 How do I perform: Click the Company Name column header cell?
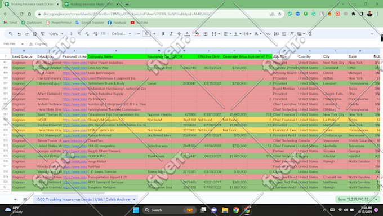coord(117,56)
